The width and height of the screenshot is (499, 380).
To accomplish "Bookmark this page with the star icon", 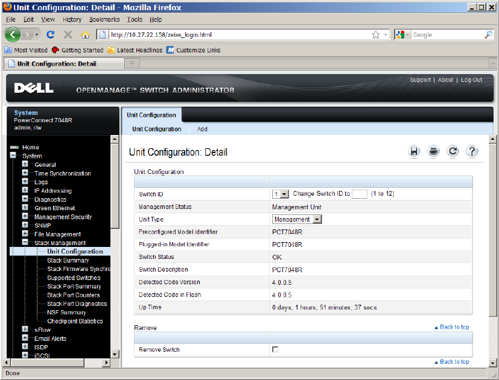I will [376, 35].
